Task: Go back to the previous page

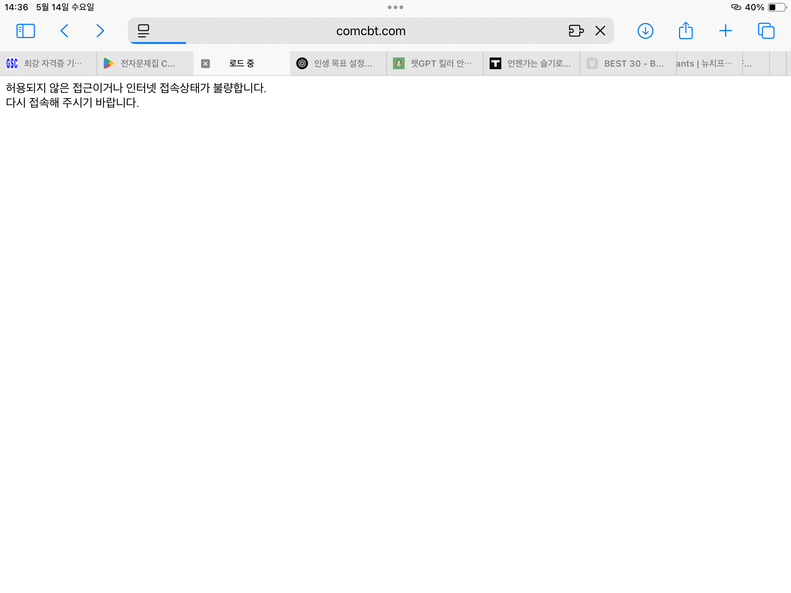Action: (64, 31)
